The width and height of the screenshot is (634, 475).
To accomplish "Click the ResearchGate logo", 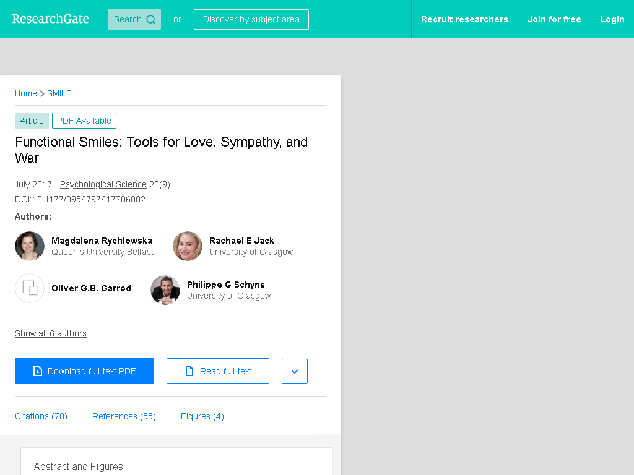I will point(51,19).
